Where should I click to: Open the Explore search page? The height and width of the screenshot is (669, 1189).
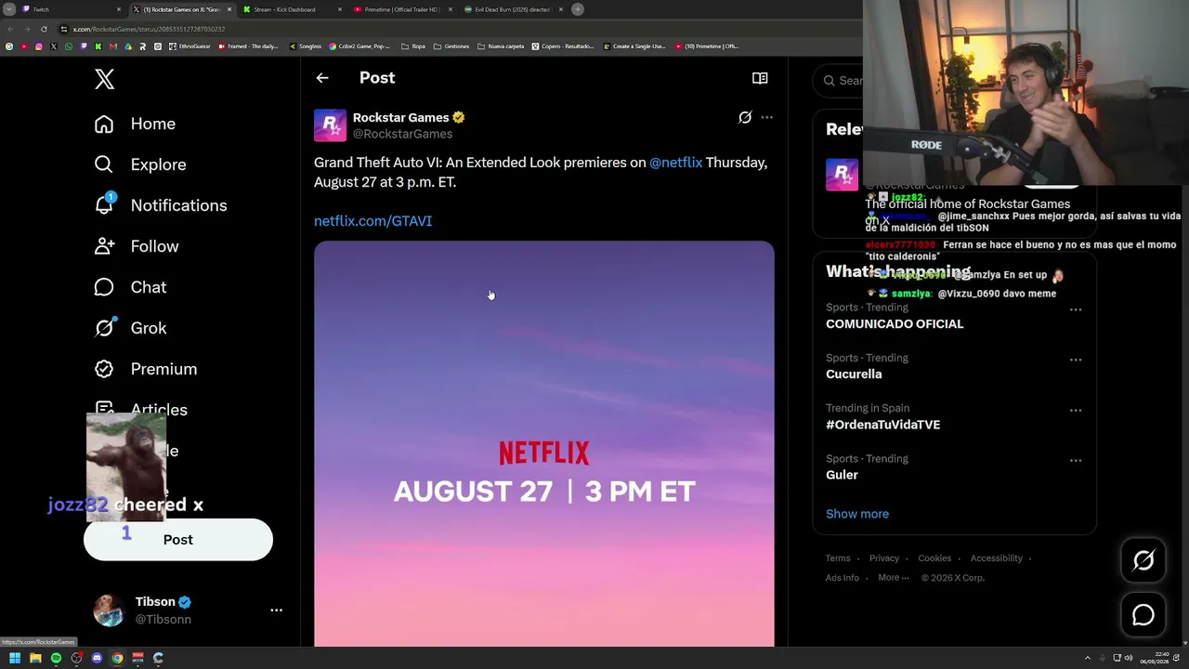(x=140, y=164)
